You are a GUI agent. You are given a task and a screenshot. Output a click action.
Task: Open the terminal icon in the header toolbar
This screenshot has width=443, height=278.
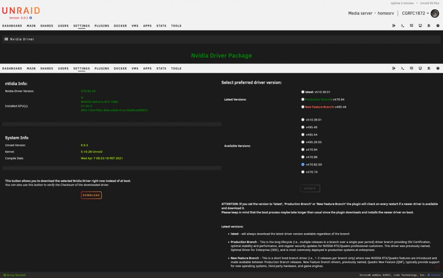pos(403,26)
